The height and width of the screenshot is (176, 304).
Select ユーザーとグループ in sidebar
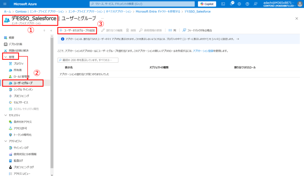click(23, 83)
